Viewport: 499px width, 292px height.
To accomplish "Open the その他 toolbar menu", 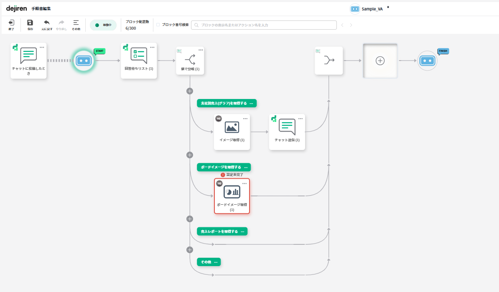I will pos(76,24).
